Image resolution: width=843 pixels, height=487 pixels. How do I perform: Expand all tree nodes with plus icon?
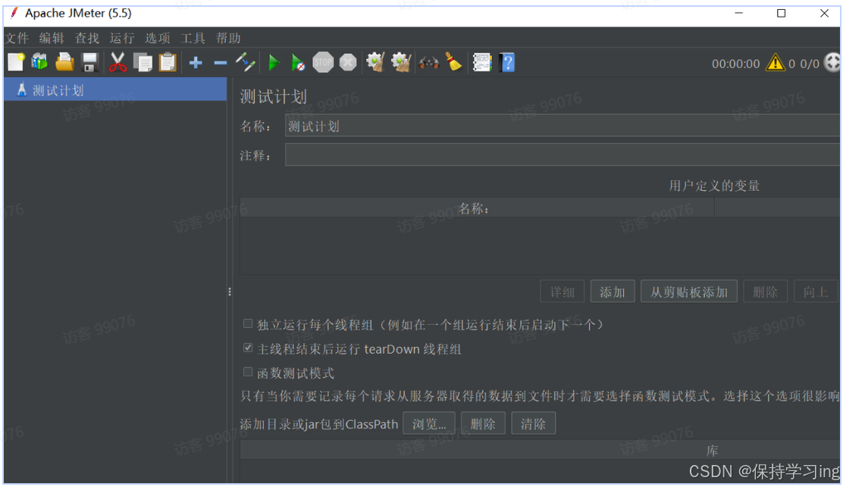coord(196,62)
